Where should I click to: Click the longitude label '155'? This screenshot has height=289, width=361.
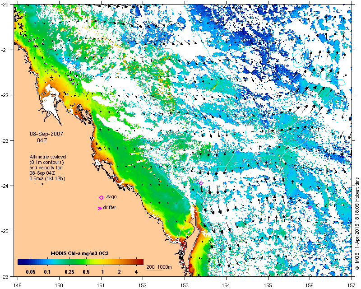point(268,285)
